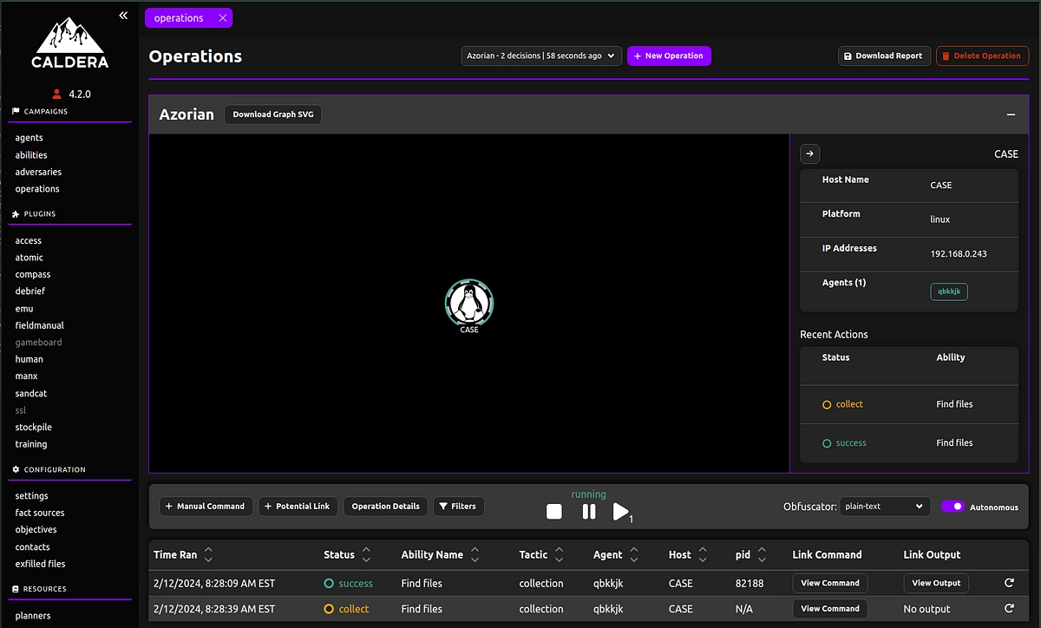Sort the table by Agent
This screenshot has height=628, width=1041.
[x=634, y=554]
